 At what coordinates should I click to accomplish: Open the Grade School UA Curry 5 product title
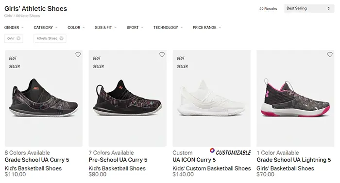[x=37, y=160]
